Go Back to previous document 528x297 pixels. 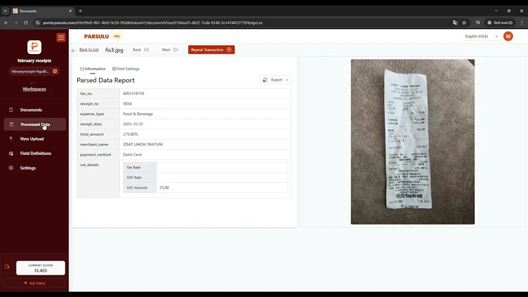[141, 49]
